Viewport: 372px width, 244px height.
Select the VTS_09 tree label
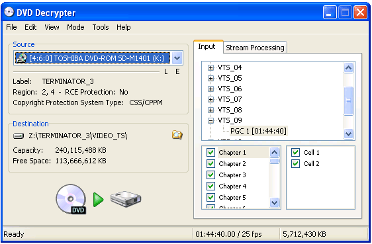[x=230, y=120]
